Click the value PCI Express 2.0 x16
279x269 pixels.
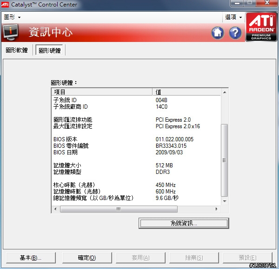178,126
